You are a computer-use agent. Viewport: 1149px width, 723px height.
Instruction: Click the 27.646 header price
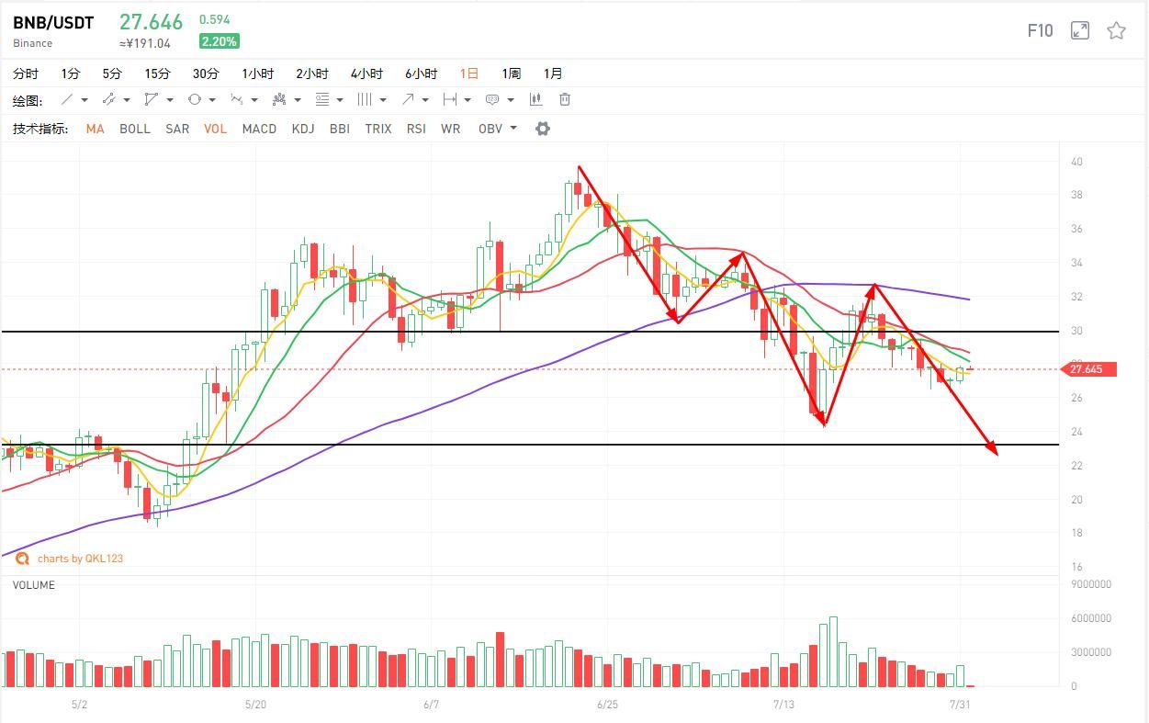(x=152, y=22)
